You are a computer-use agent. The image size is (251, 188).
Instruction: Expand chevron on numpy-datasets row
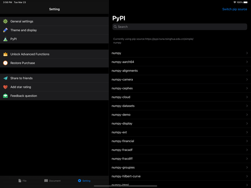coord(247,106)
